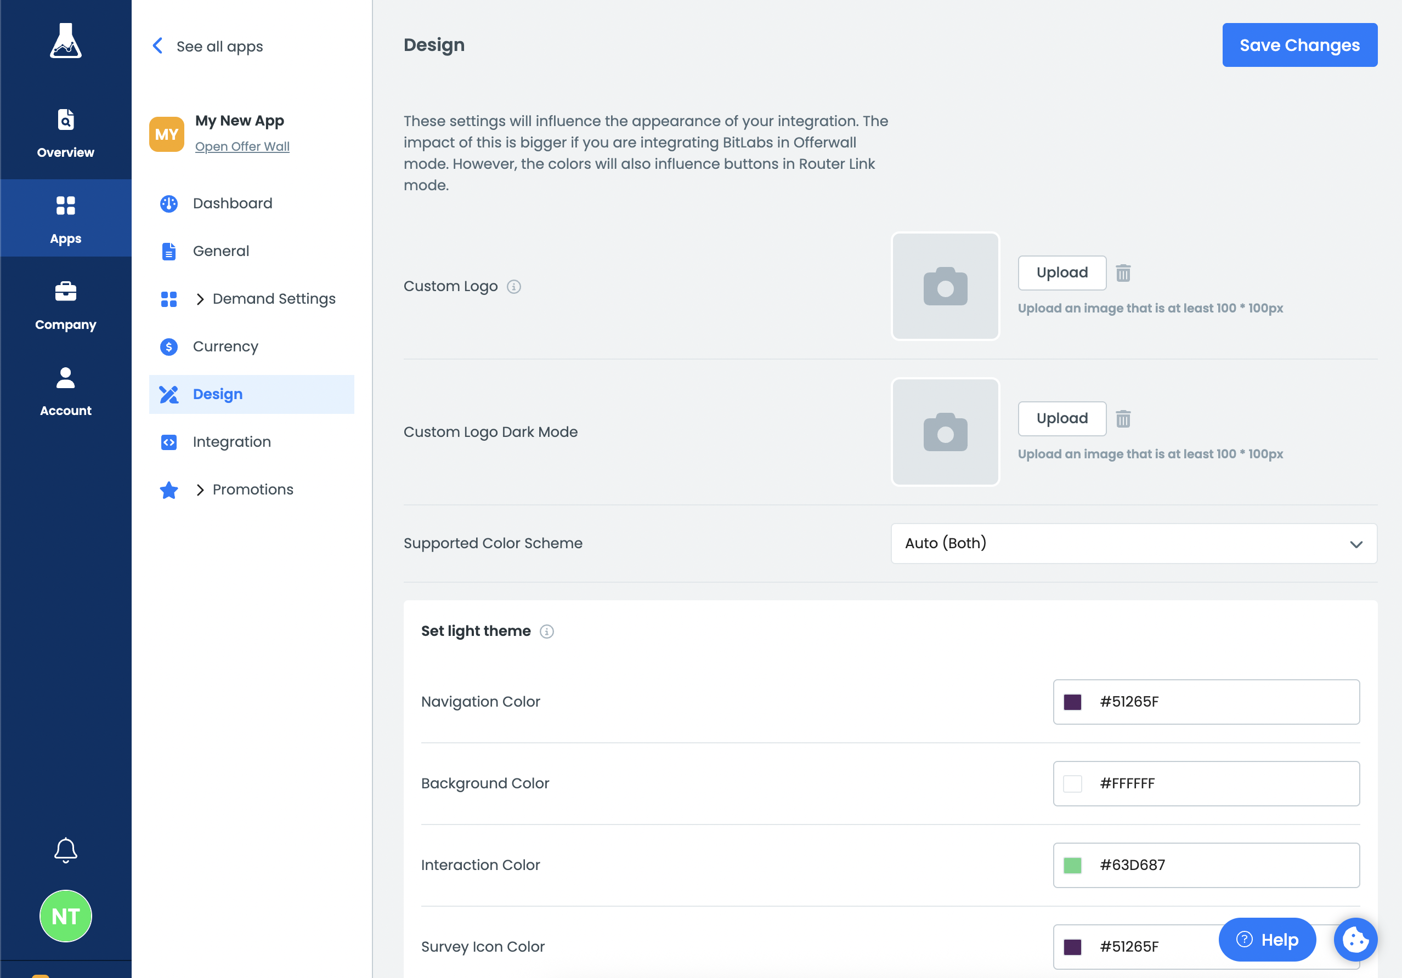Delete the Custom Logo image via trash icon
The width and height of the screenshot is (1402, 978).
click(1123, 272)
